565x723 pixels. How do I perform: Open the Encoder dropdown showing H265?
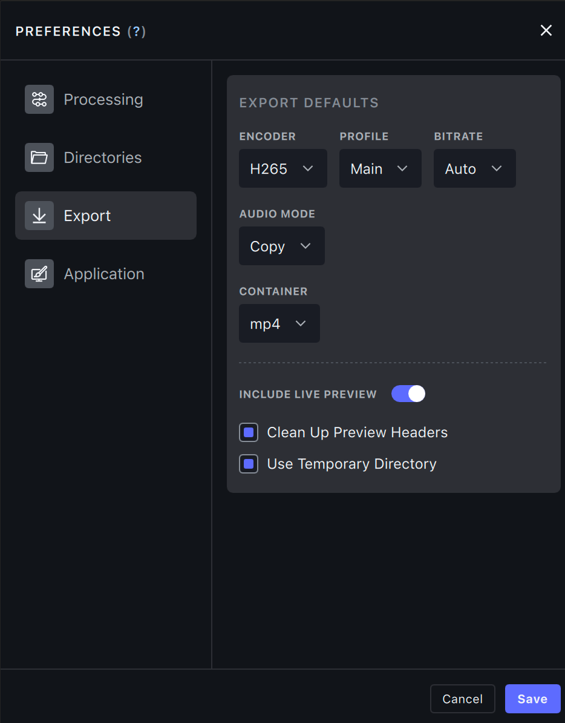pos(282,168)
